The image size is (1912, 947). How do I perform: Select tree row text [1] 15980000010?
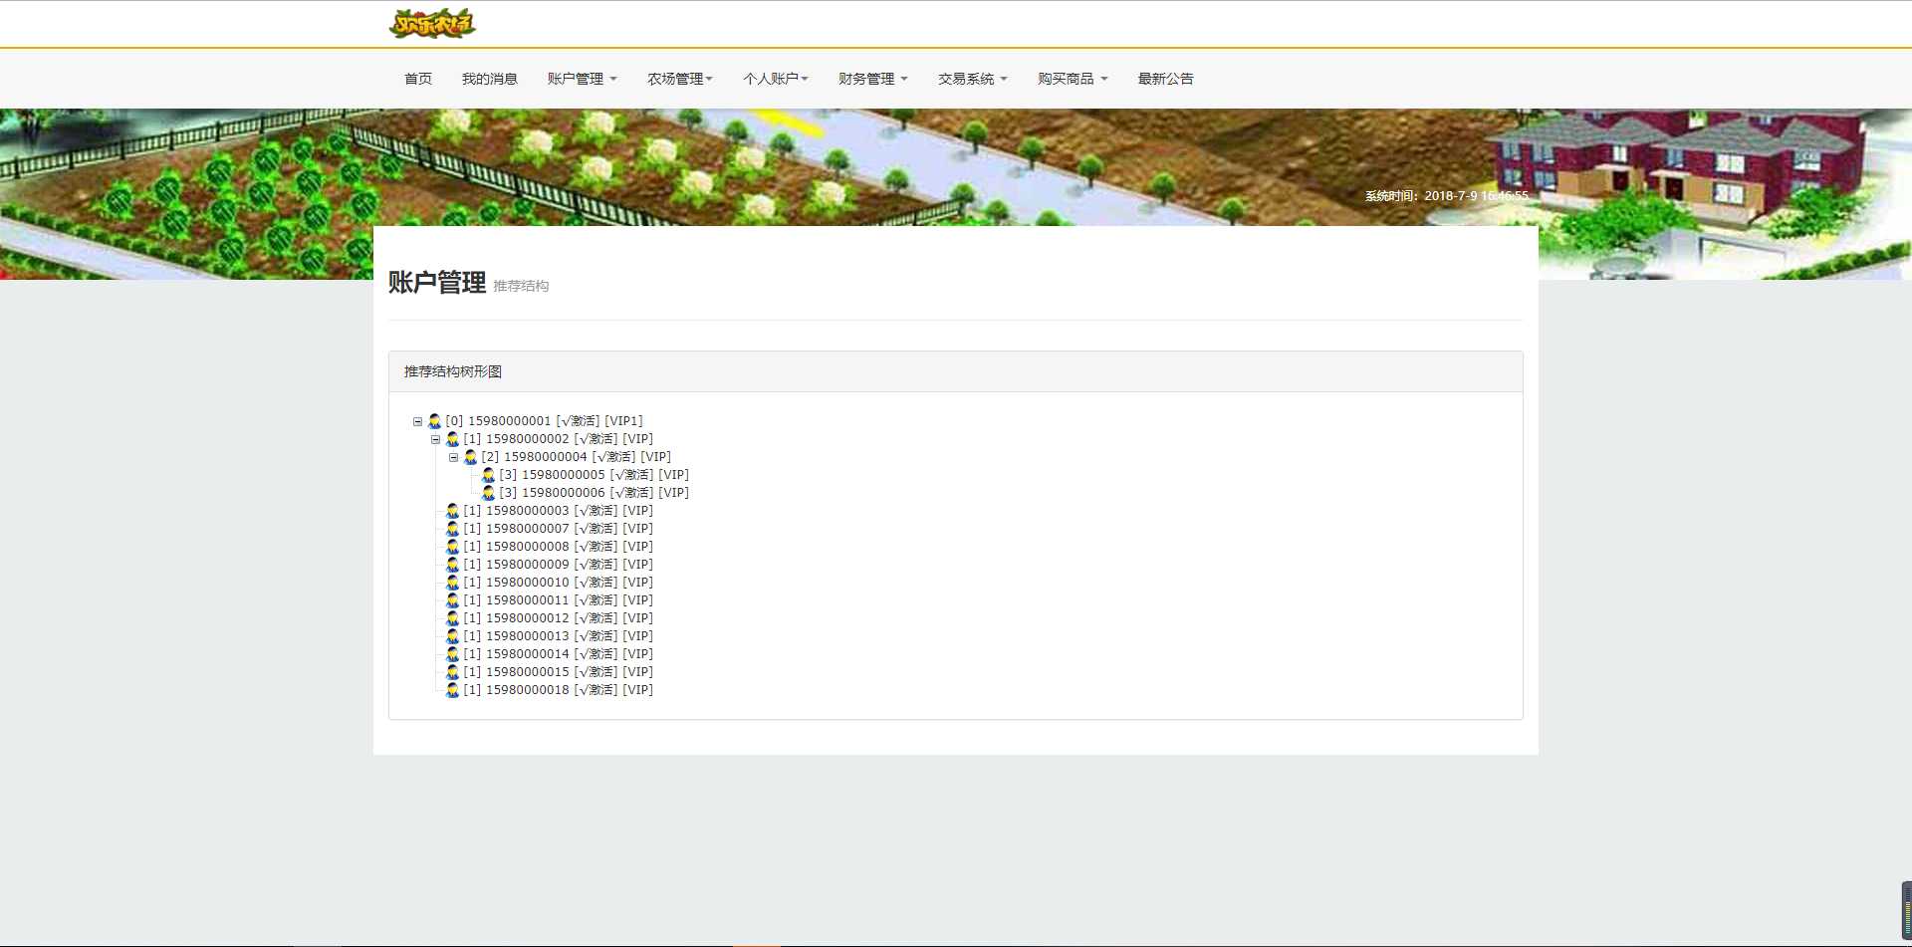click(558, 583)
